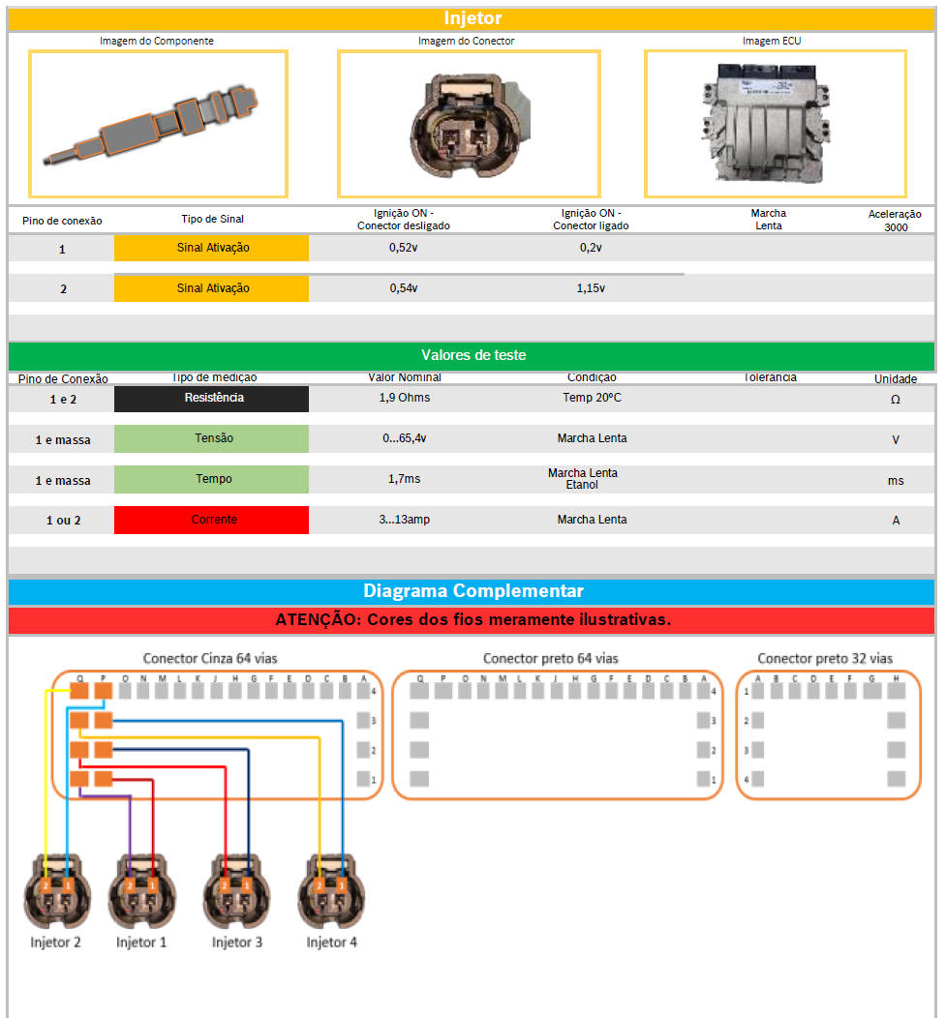Click the black Resistência cell

pos(211,399)
